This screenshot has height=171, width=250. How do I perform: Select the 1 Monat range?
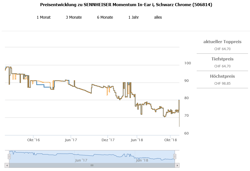44,17
